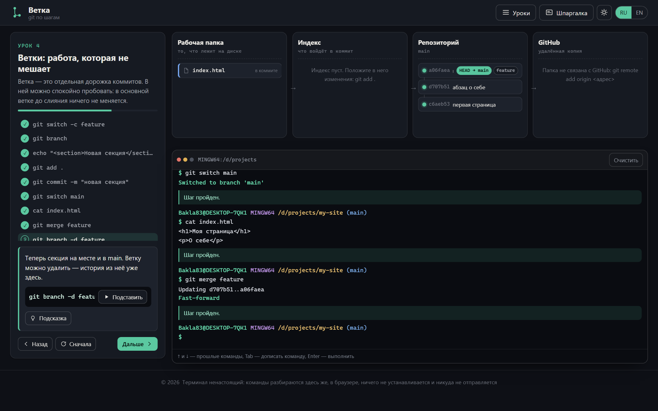Click the terminal yellow window dot
Screen dimensions: 658x411
(185, 160)
